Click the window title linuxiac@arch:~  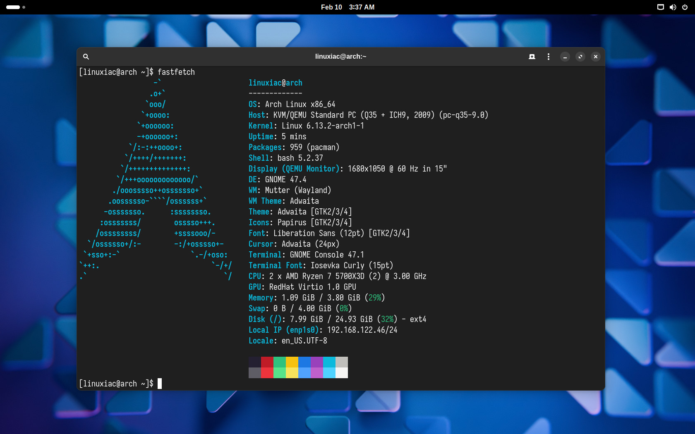[341, 57]
